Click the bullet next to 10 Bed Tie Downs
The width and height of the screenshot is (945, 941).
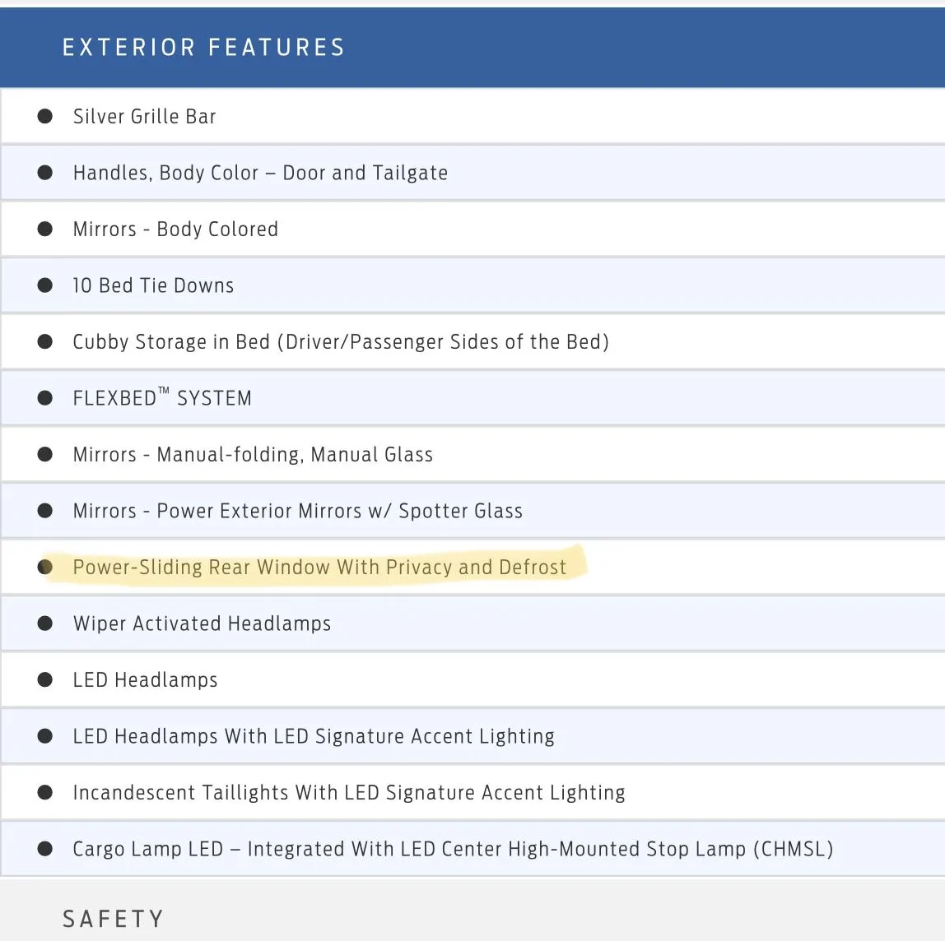click(x=44, y=285)
